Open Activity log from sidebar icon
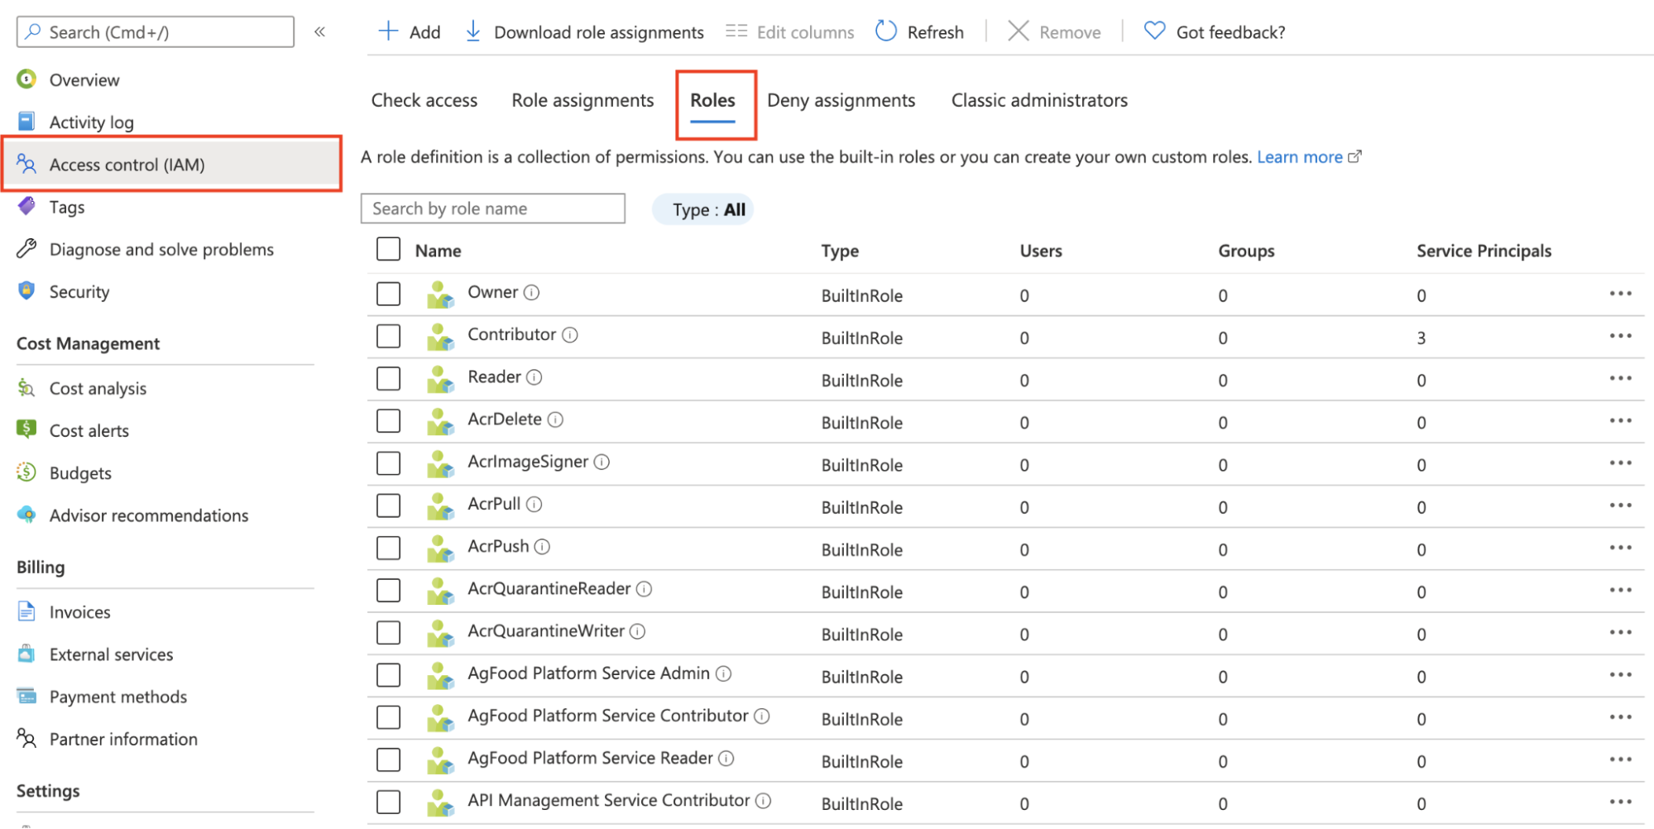This screenshot has width=1654, height=829. (26, 122)
